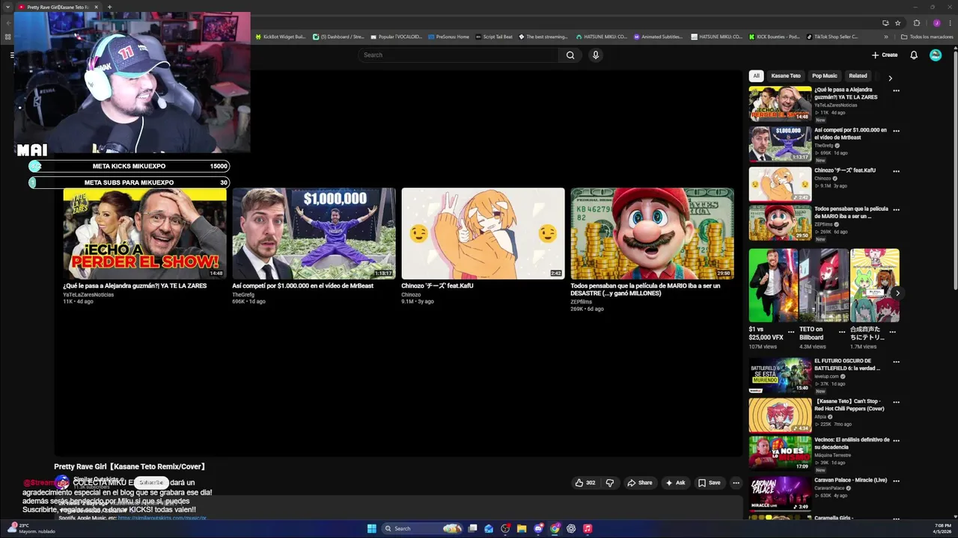Open options for BATTLEFIELD 6 sidebar video
The height and width of the screenshot is (538, 958).
pos(896,362)
